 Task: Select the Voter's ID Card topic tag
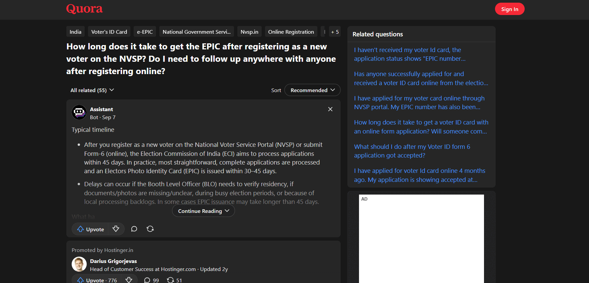pyautogui.click(x=109, y=32)
